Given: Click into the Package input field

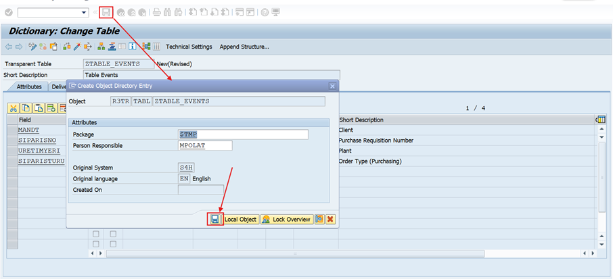Looking at the screenshot, I should coord(242,134).
